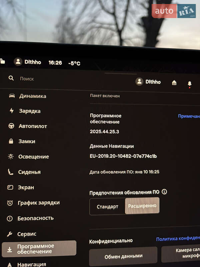Tap the HomeLink garage icon
200x267 pixels.
click(x=174, y=83)
